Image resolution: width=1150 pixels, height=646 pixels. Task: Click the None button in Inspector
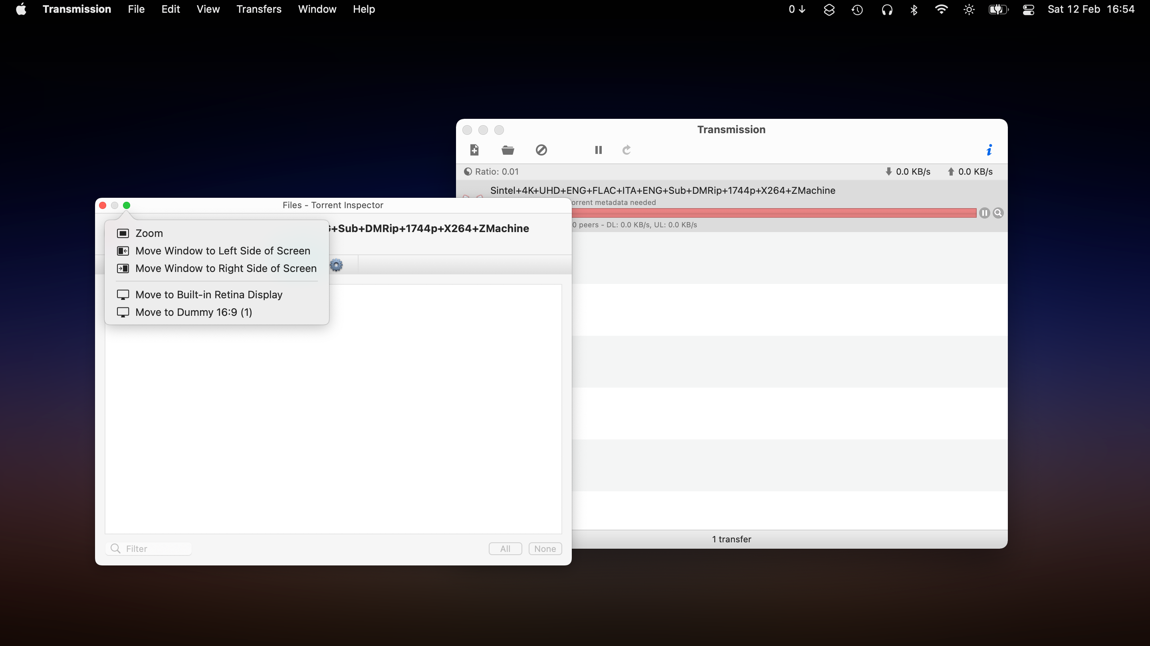tap(545, 549)
